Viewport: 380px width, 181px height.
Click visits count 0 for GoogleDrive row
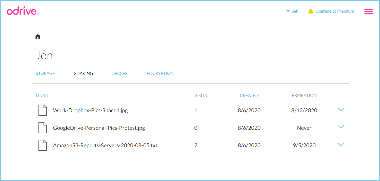pyautogui.click(x=196, y=128)
